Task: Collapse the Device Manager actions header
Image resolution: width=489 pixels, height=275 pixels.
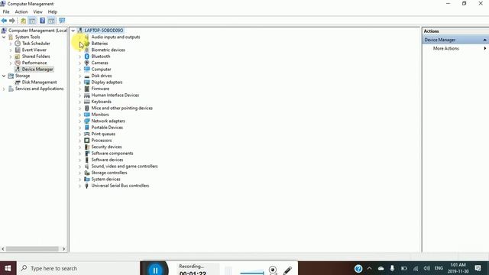Action: tap(484, 40)
